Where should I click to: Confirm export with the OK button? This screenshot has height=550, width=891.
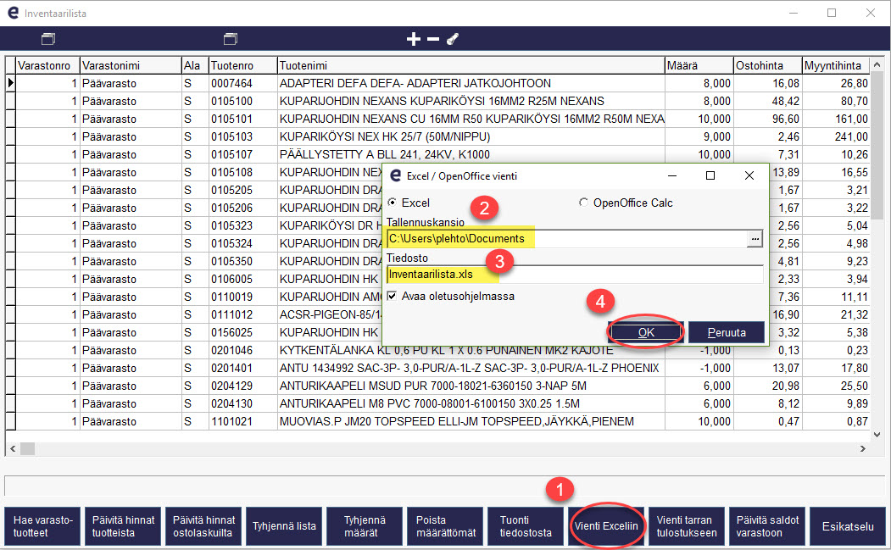[x=645, y=332]
